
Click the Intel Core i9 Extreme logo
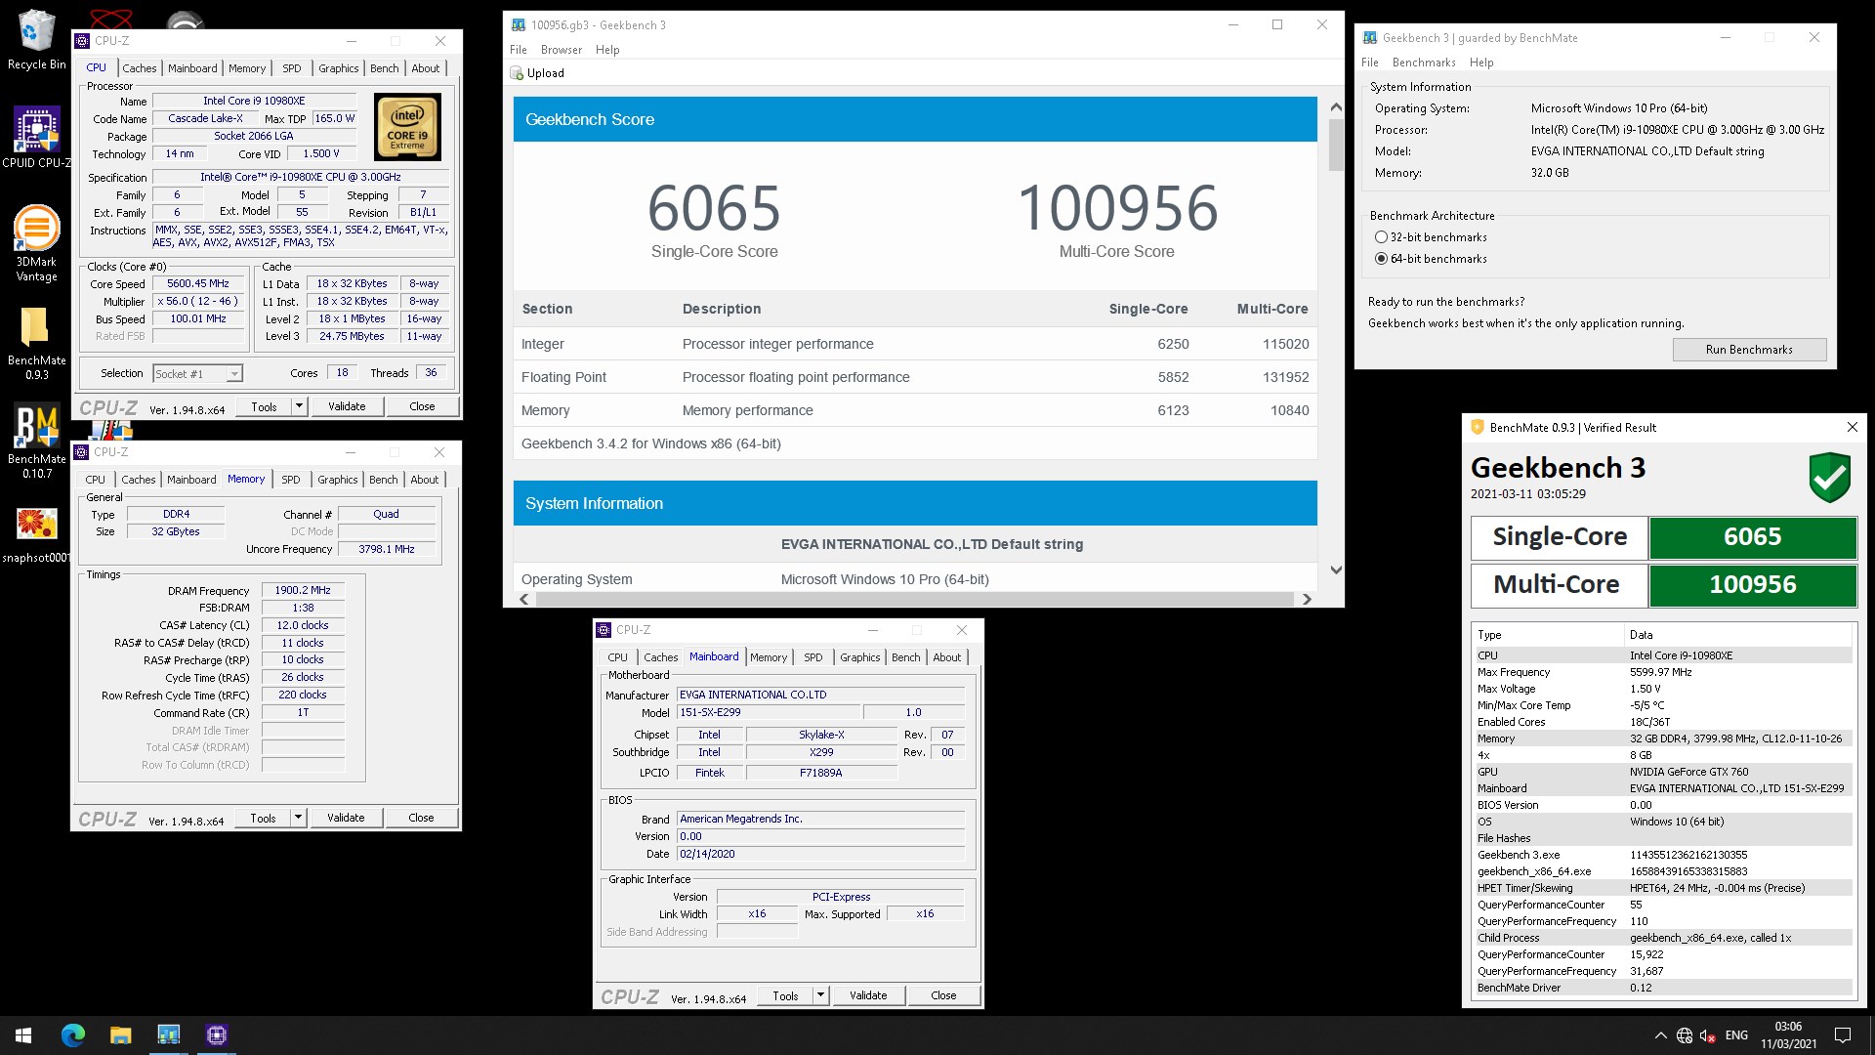tap(408, 127)
